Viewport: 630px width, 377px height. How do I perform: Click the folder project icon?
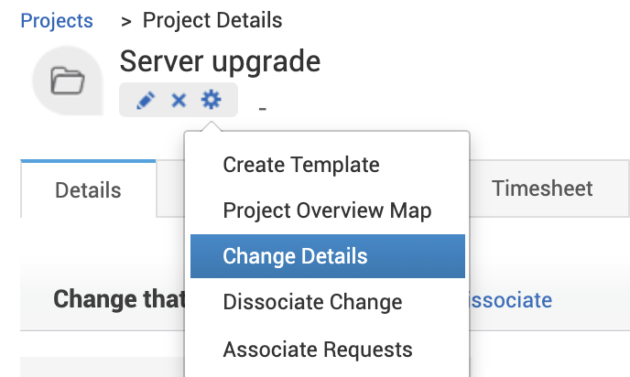pyautogui.click(x=67, y=82)
